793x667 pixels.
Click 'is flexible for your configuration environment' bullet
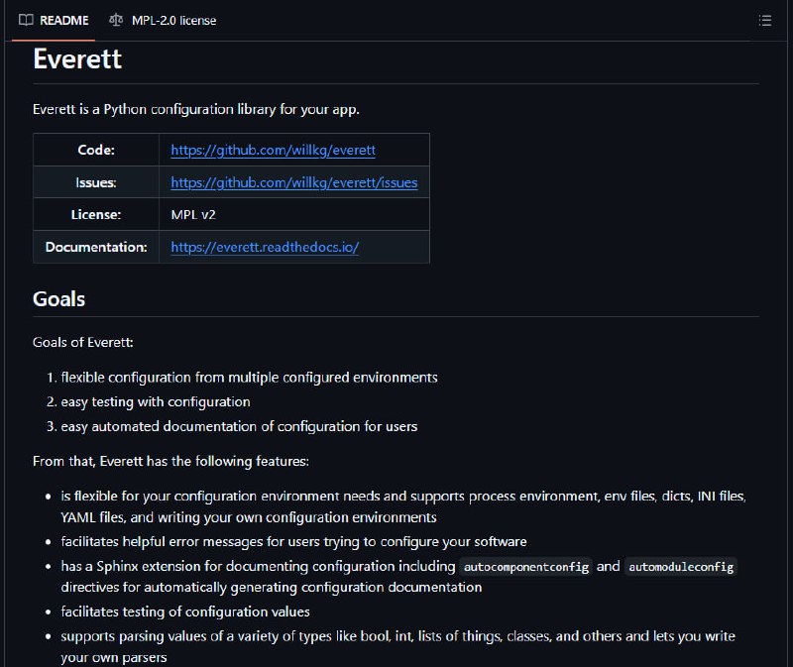click(x=403, y=506)
